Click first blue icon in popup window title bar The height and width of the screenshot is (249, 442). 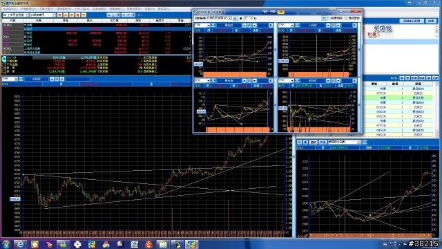pos(265,12)
